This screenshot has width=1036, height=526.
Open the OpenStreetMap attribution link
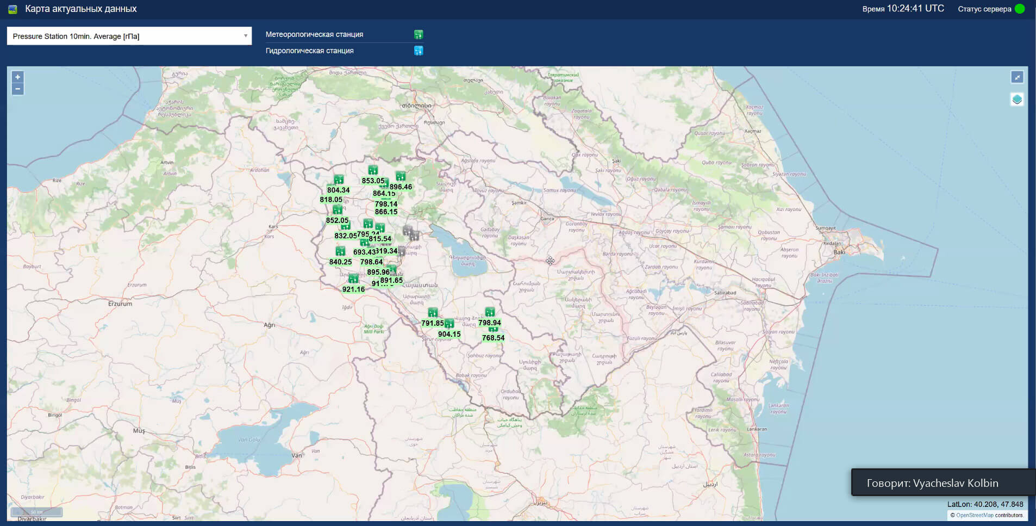point(974,515)
